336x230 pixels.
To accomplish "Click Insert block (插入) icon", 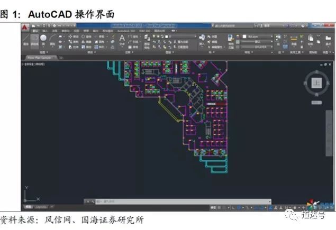I will 202,40.
